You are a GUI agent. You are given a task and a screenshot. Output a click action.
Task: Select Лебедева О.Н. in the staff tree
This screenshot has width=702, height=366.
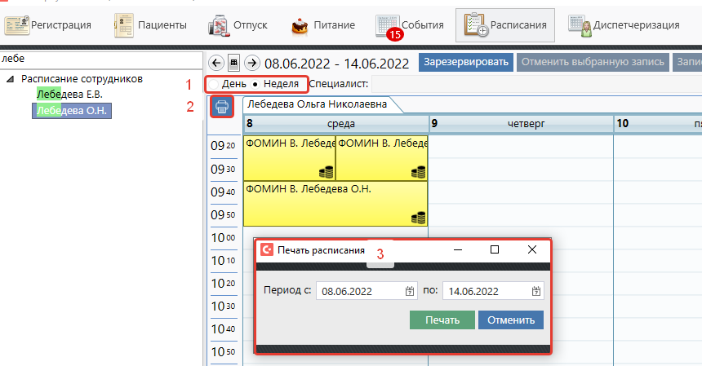[72, 111]
